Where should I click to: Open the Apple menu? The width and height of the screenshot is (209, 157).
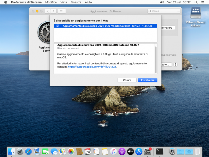tap(5, 2)
